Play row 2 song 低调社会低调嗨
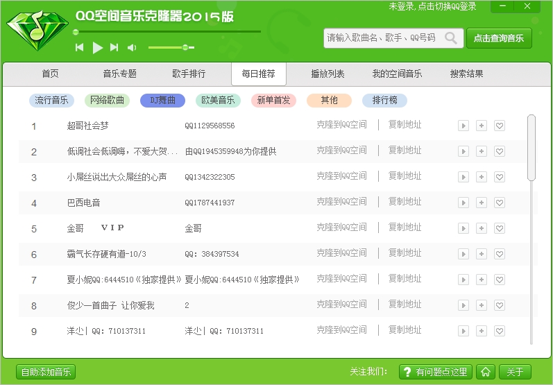The image size is (553, 385). click(463, 151)
